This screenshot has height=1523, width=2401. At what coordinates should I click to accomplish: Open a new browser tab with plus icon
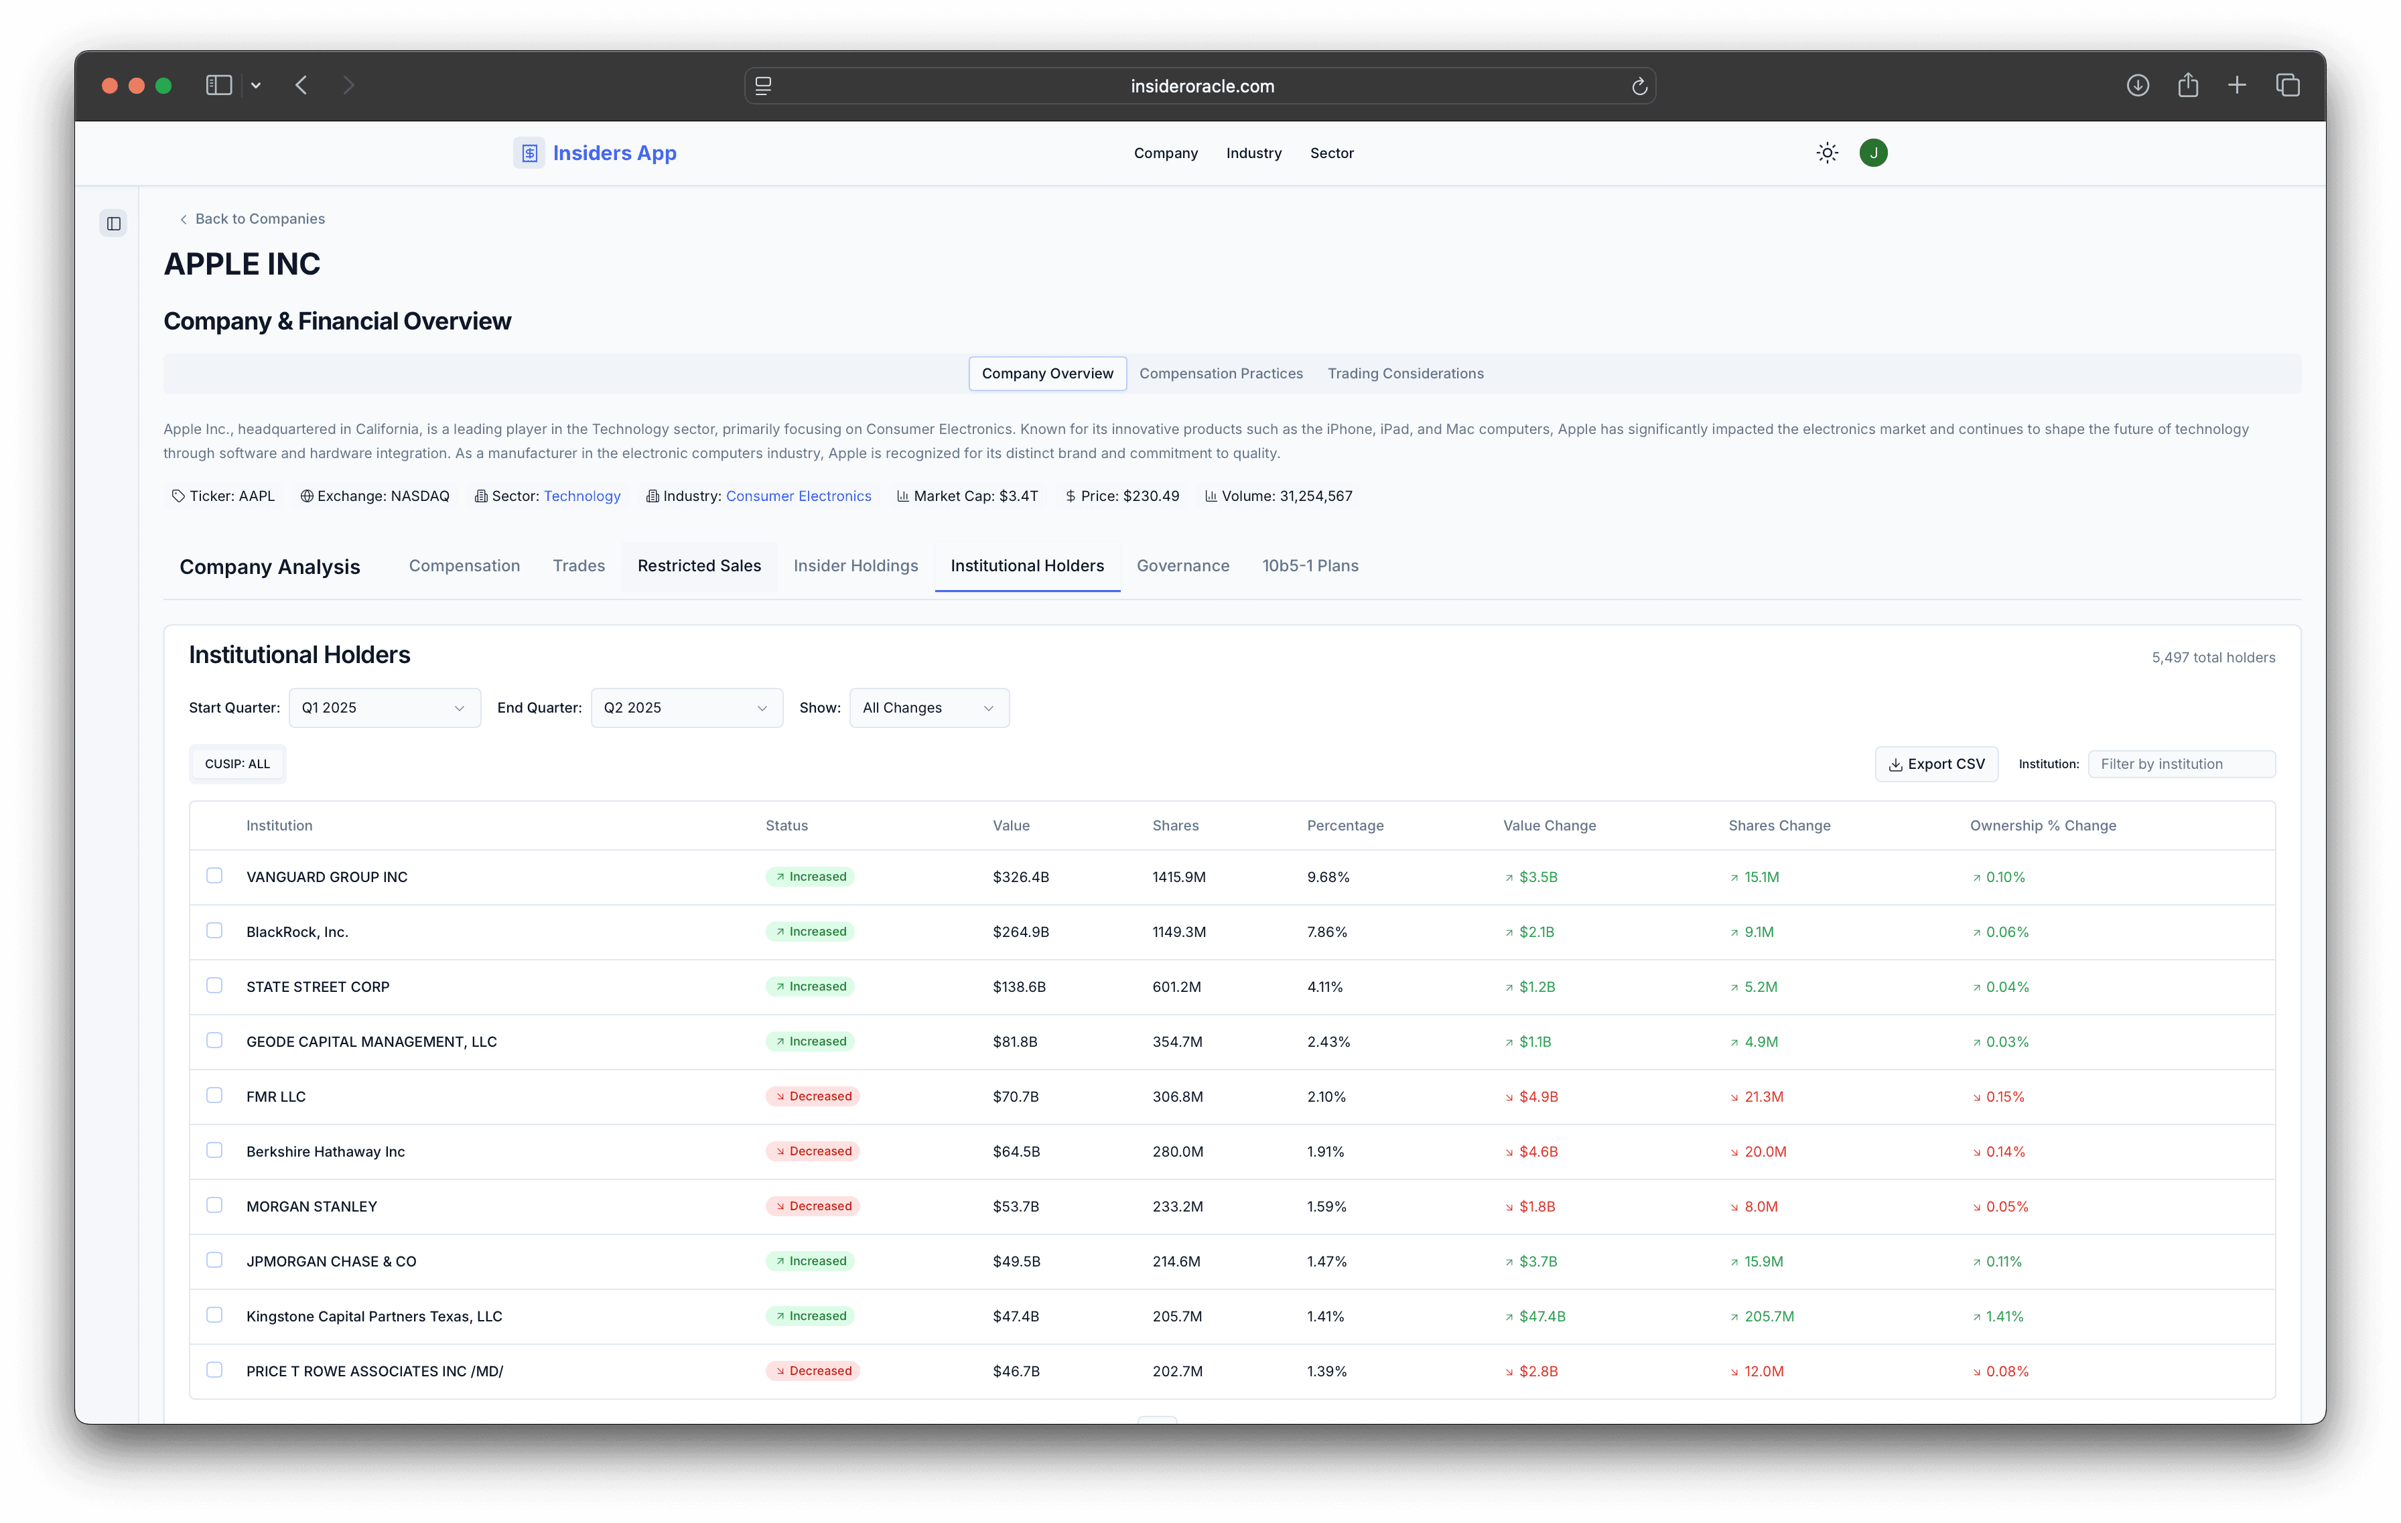pos(2236,86)
